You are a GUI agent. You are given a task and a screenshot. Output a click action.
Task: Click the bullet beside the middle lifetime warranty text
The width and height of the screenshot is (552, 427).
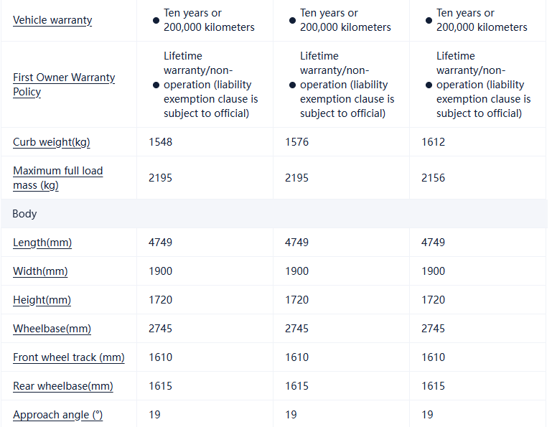coord(292,85)
